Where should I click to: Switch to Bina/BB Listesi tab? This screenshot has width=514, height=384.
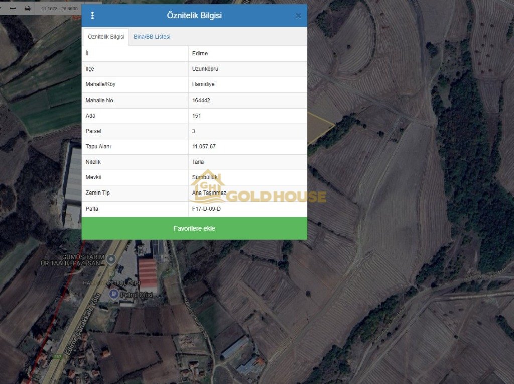tap(152, 37)
